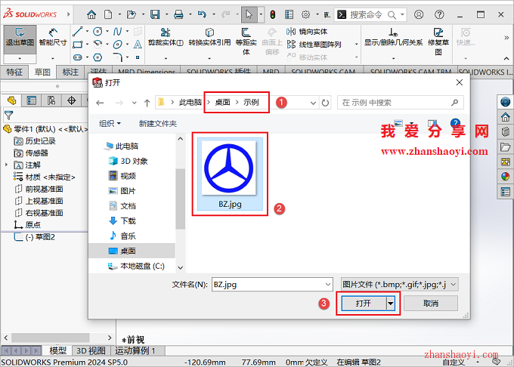Screen dimensions: 514x367
Task: Open the 组织 dropdown menu
Action: [110, 123]
